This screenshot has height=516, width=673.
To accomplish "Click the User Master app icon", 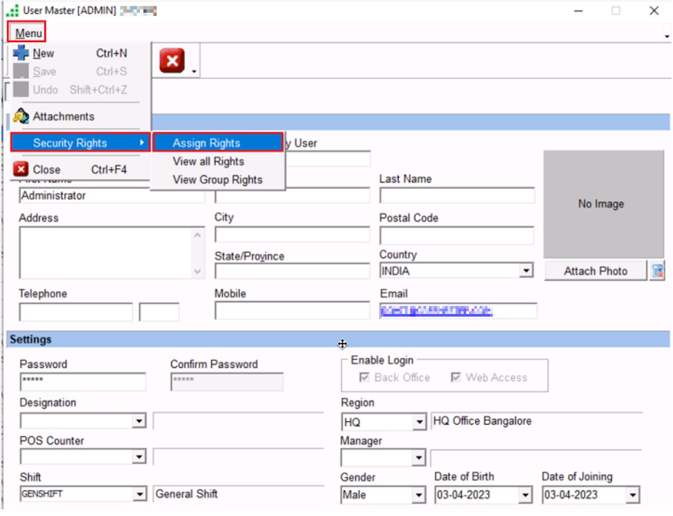I will coord(12,11).
